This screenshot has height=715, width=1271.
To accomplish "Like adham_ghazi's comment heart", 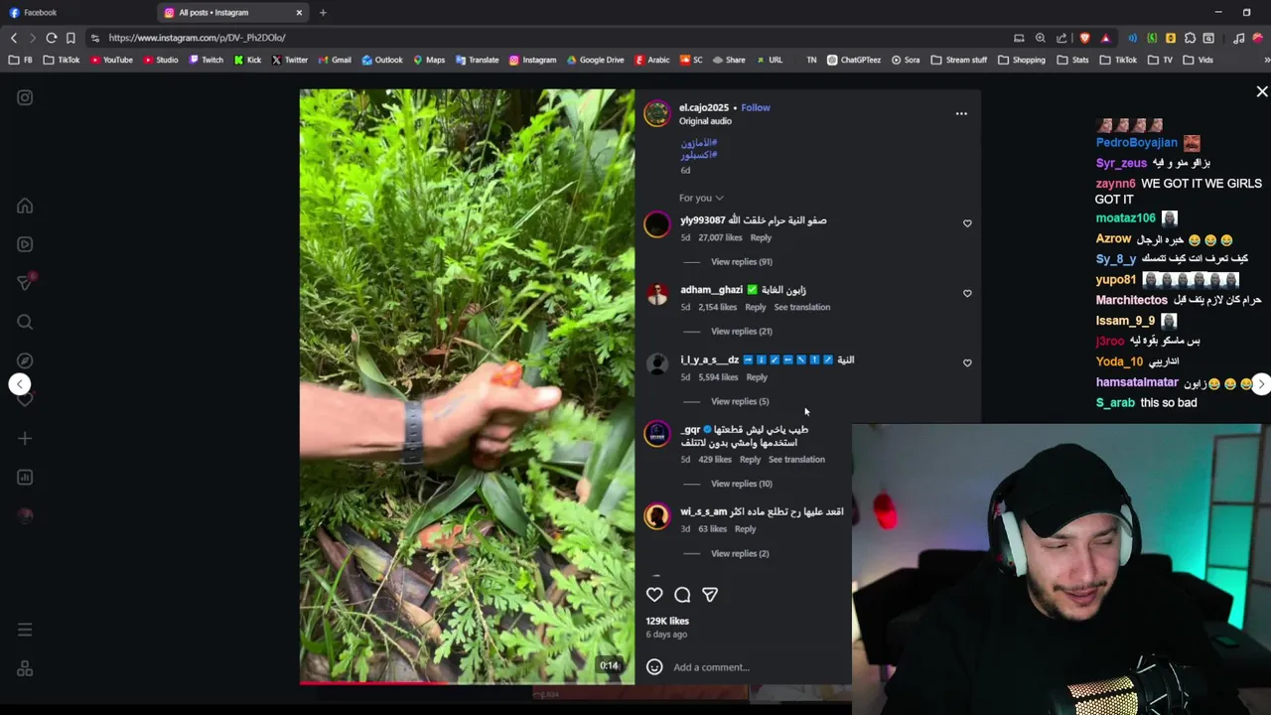I will click(967, 293).
